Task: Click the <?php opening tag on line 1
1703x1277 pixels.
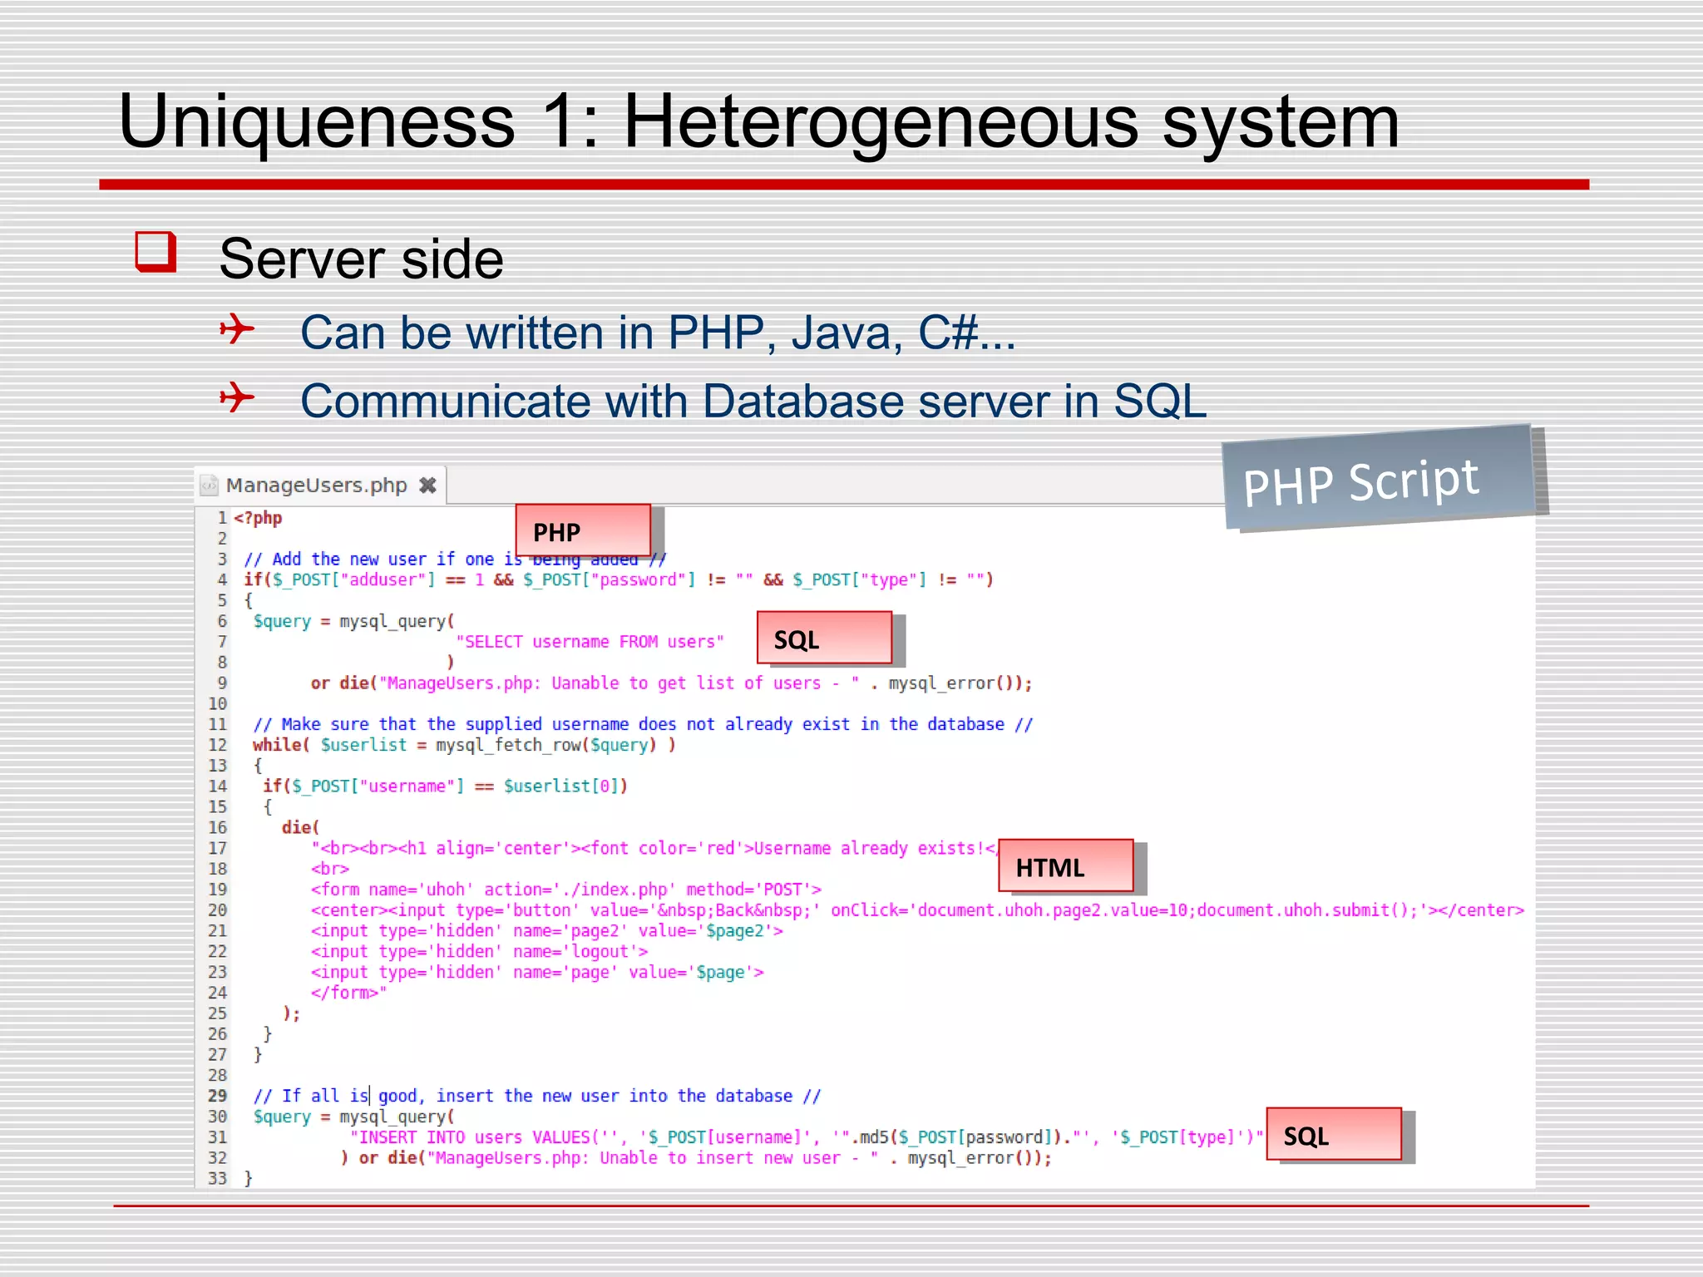Action: tap(258, 518)
